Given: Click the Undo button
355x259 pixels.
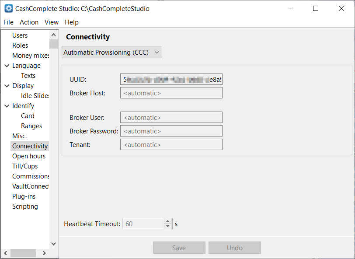Looking at the screenshot, I should coord(234,248).
